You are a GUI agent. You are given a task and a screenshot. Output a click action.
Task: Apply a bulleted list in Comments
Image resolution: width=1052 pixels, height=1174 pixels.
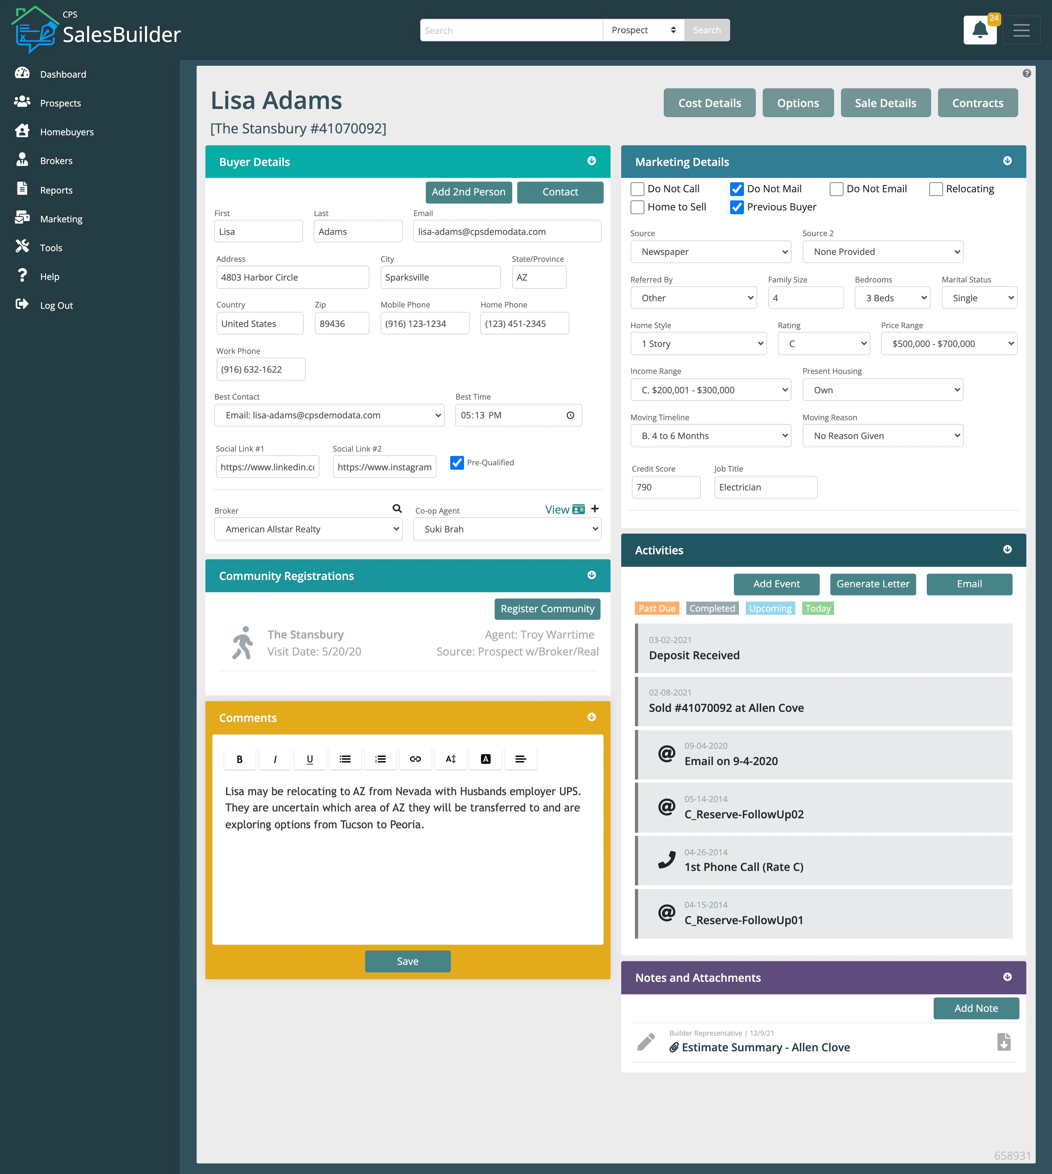point(345,758)
